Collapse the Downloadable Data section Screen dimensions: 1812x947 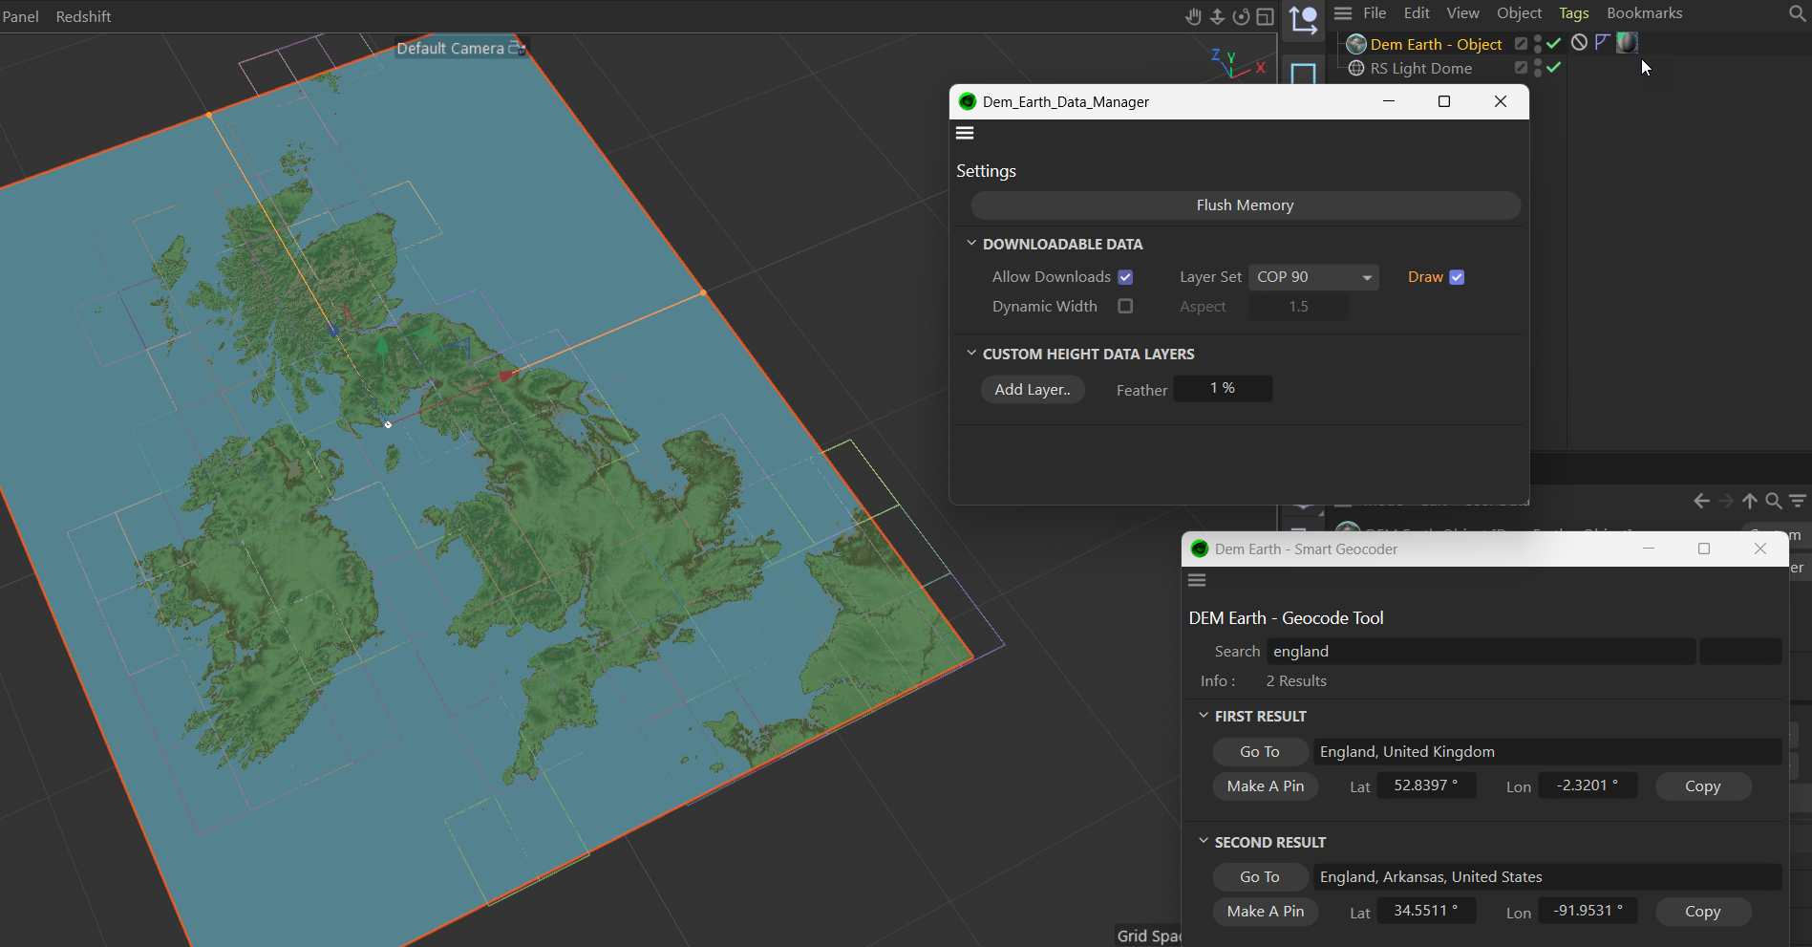(x=971, y=244)
